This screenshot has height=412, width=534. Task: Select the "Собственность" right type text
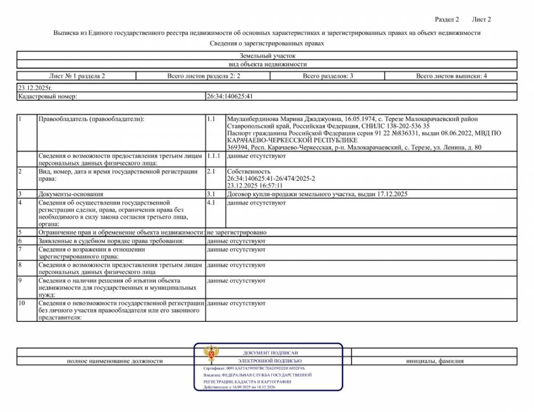click(x=245, y=172)
